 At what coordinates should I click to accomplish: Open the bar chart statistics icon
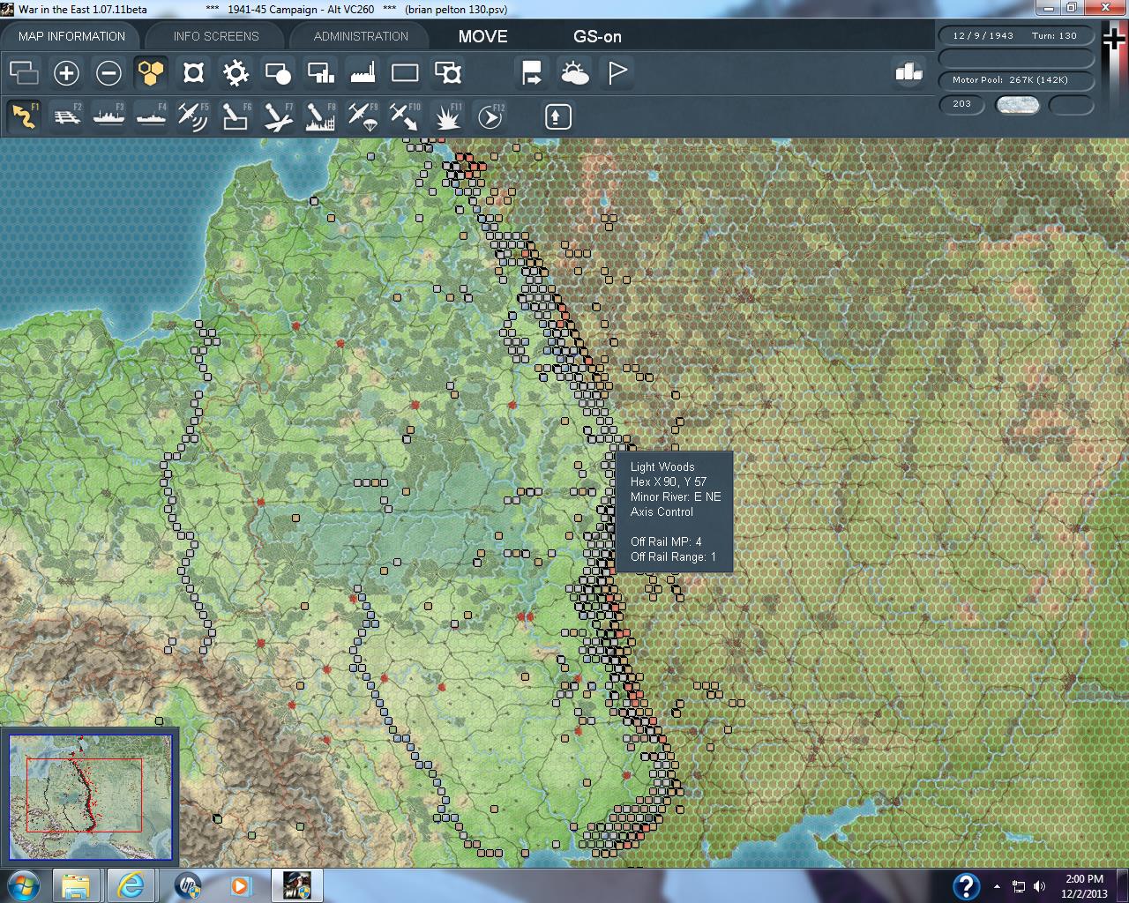[908, 72]
